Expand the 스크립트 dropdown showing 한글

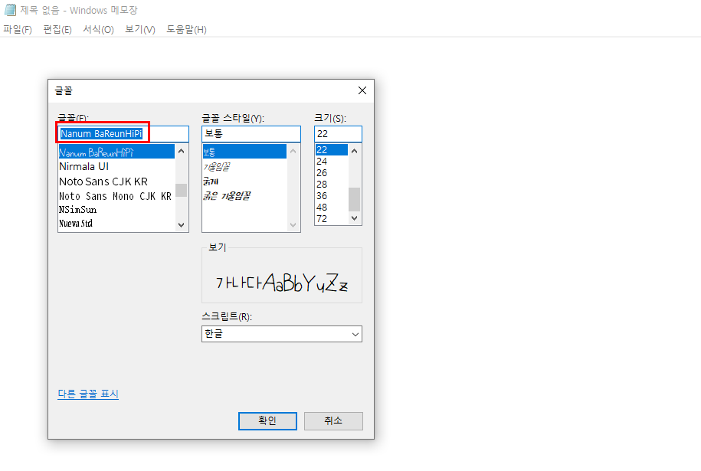[282, 334]
